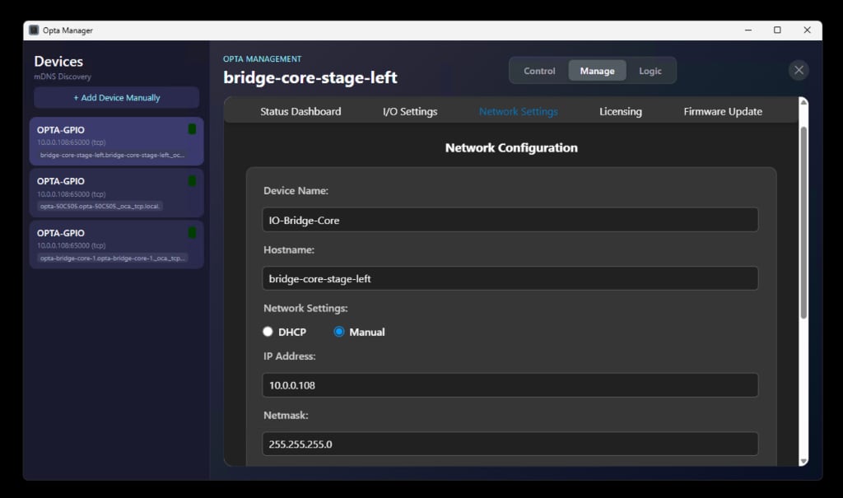Screen dimensions: 843x498
Task: Click the OPTA MANAGEMENT label
Action: coord(263,58)
